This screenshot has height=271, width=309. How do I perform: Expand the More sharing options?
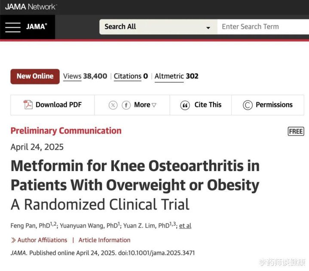tap(145, 105)
